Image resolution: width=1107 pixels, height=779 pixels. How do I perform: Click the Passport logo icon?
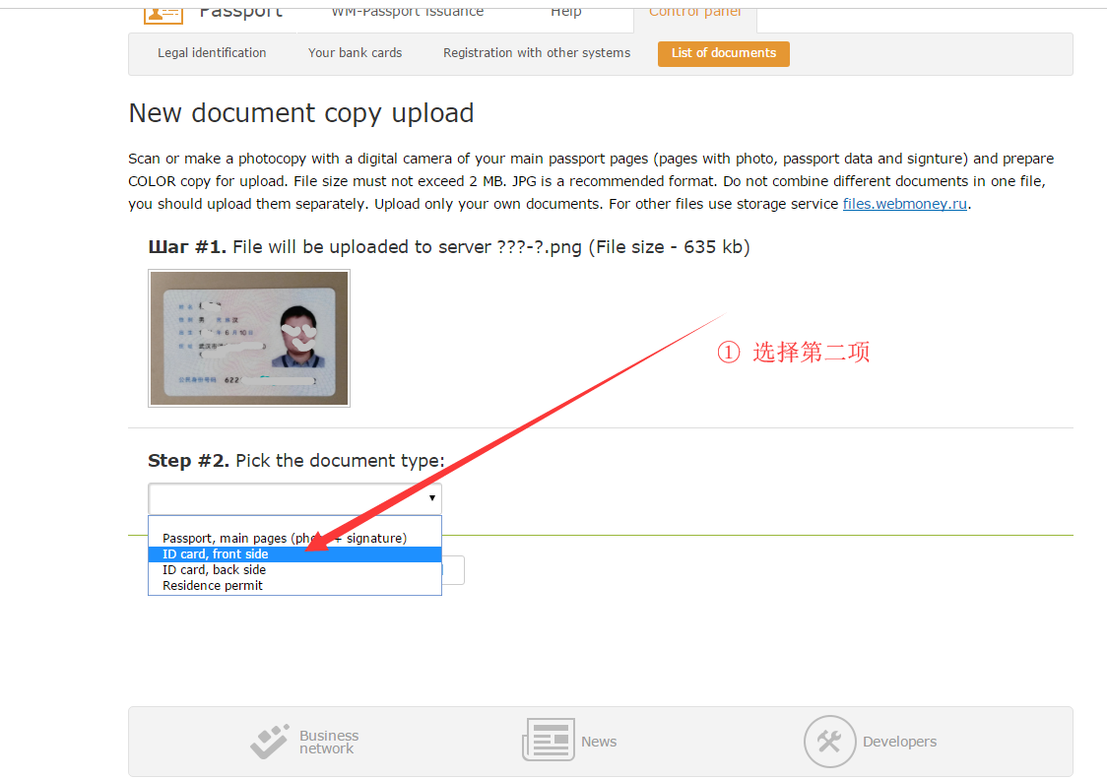[163, 12]
